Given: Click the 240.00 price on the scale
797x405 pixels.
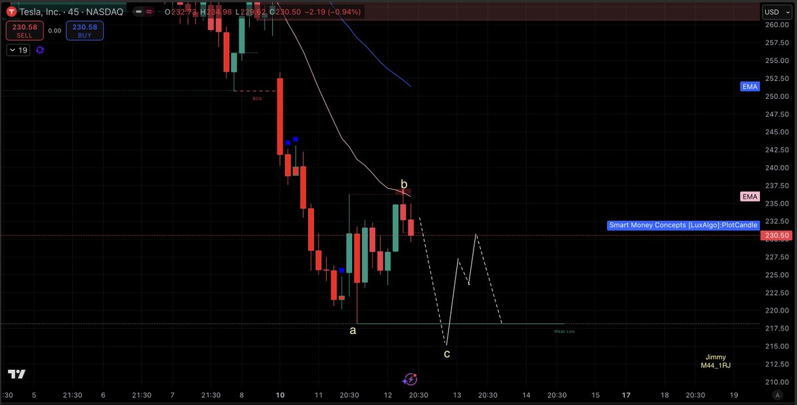Looking at the screenshot, I should [x=776, y=168].
